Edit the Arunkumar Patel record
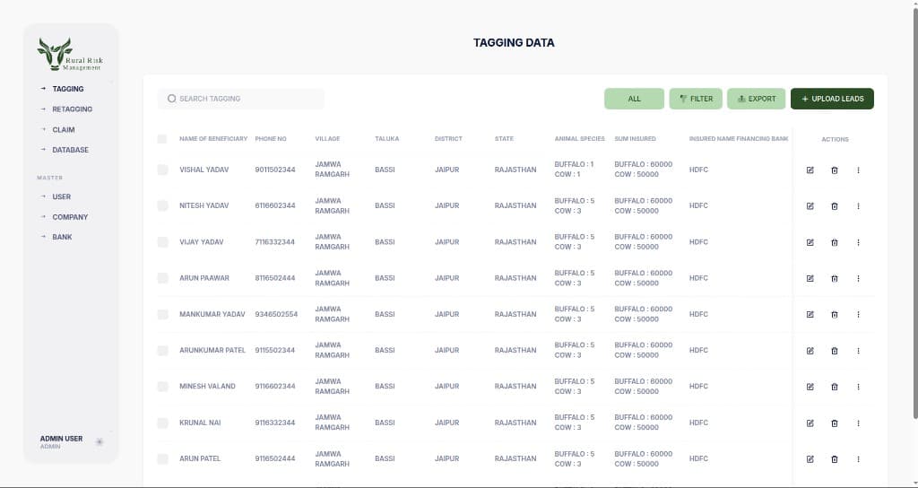The image size is (918, 488). point(810,351)
